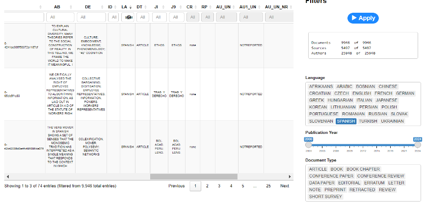Toggle the ENGLISH language filter tag
426x205 pixels.
point(361,93)
